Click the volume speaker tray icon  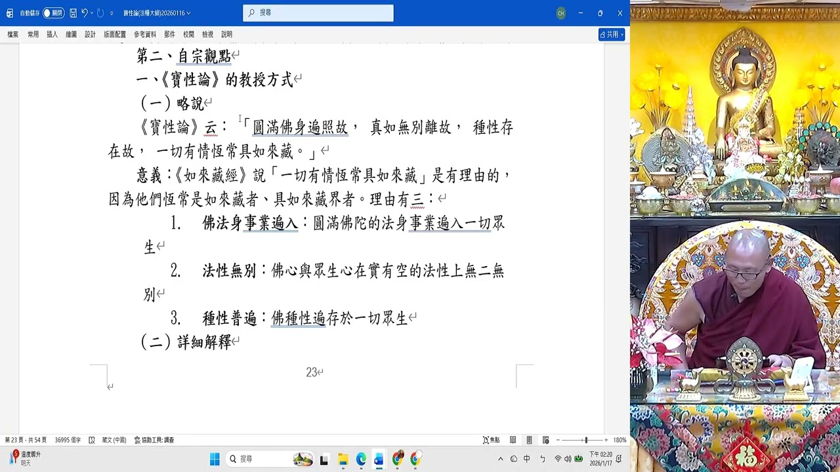pos(568,459)
